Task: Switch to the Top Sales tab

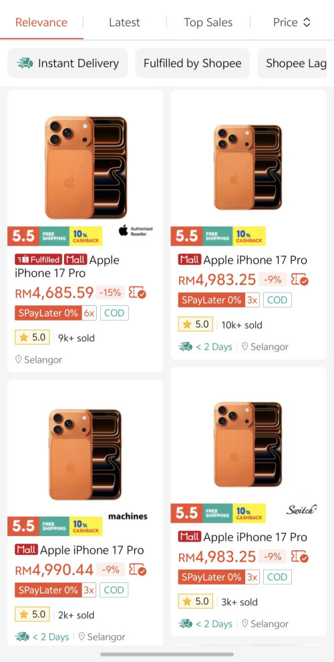Action: click(x=208, y=22)
